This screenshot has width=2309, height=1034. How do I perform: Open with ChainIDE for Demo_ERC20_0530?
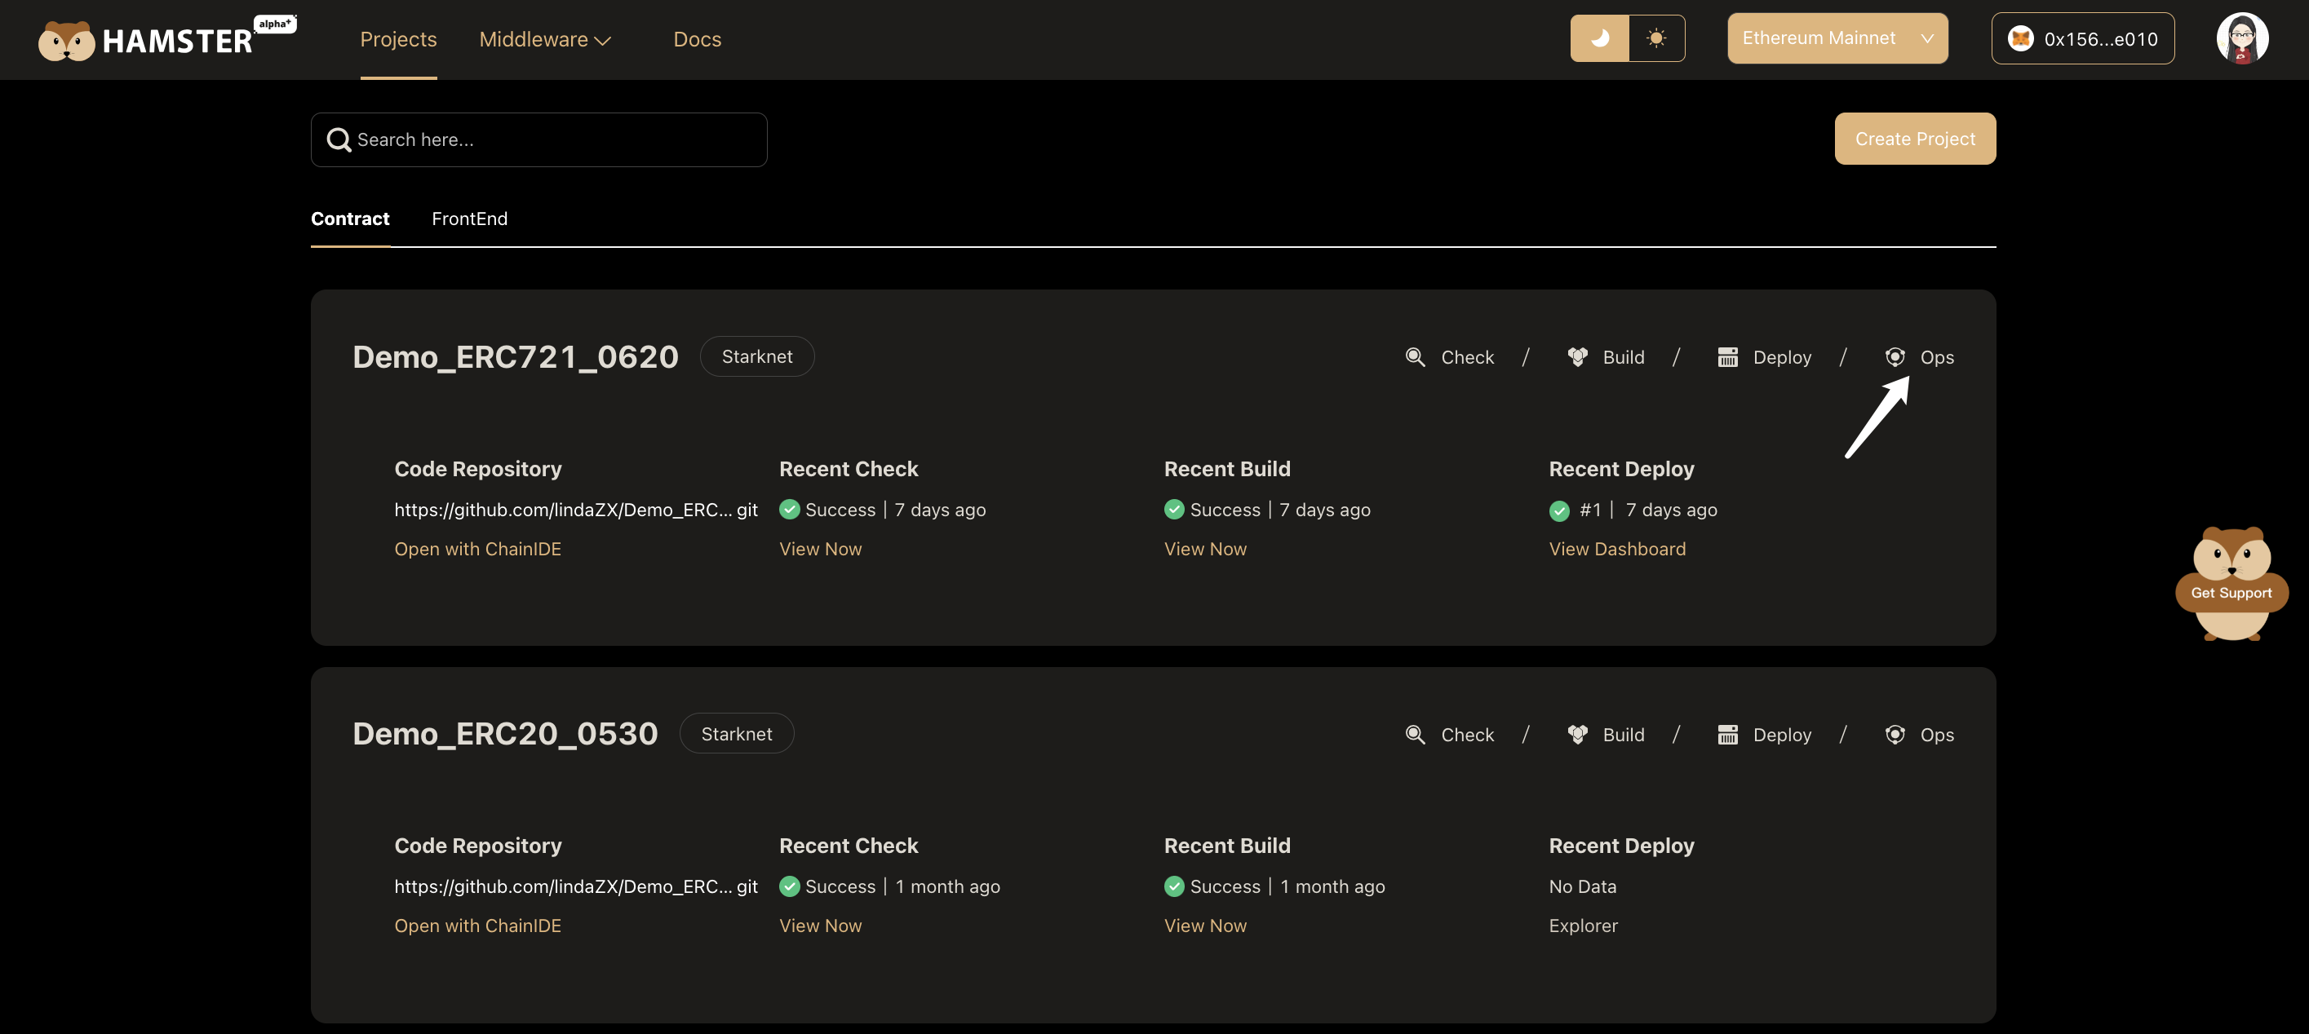coord(478,926)
